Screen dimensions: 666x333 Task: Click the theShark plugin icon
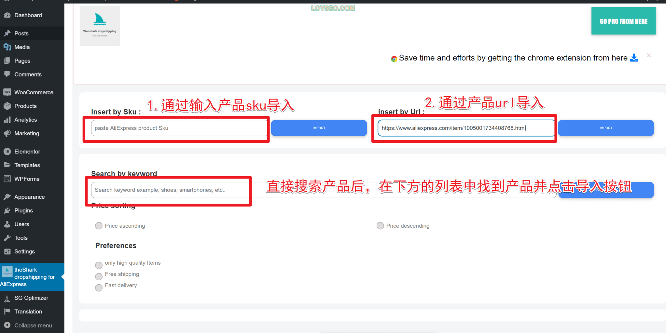(7, 272)
